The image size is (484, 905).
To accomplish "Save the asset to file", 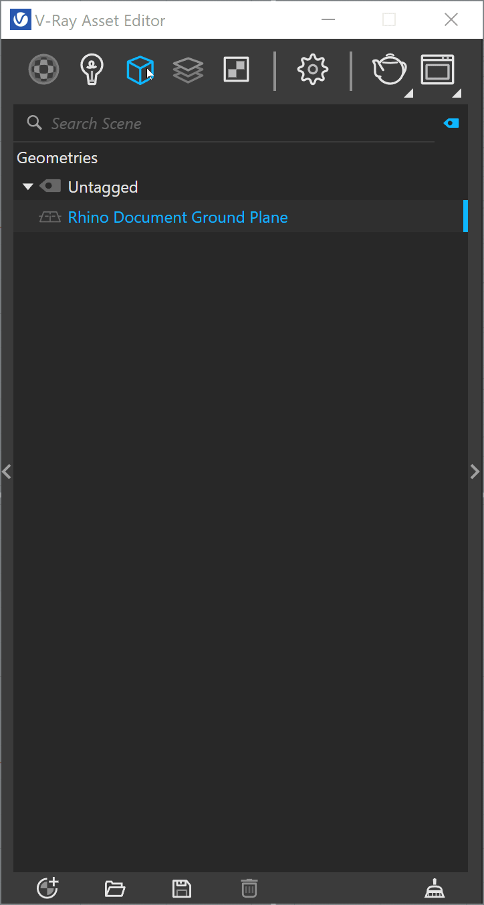I will (182, 889).
